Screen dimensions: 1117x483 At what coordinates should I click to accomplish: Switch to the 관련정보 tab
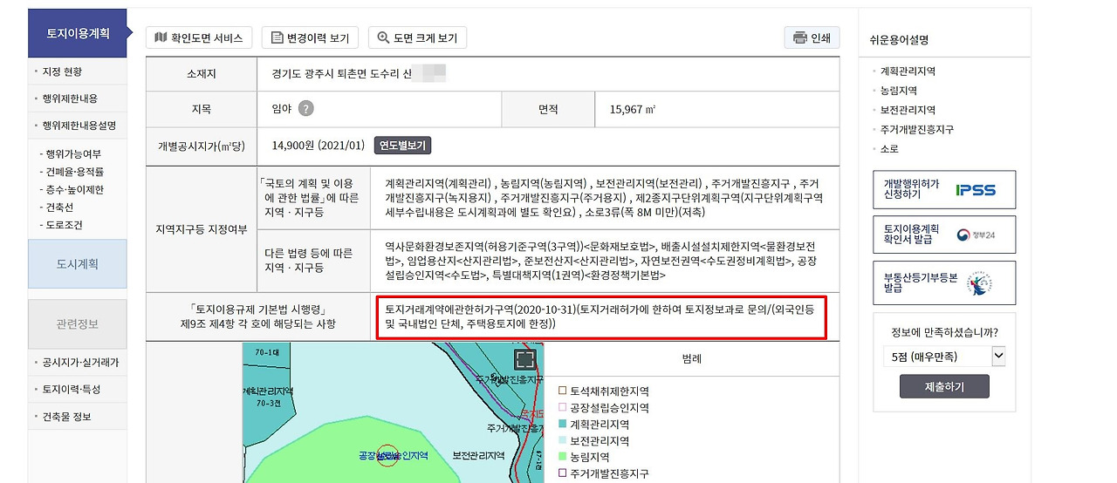coord(78,323)
